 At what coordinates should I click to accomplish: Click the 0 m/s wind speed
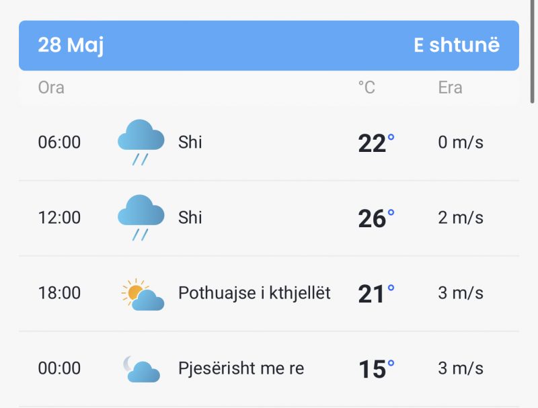coord(461,142)
